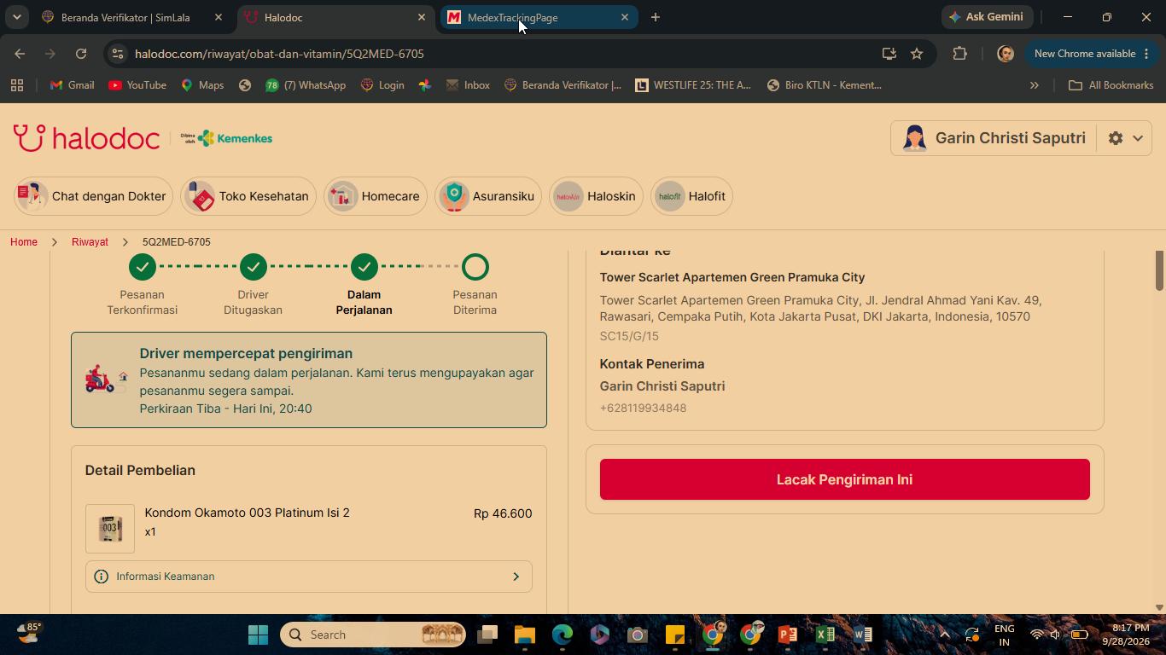Open Chat dengan Dokter
This screenshot has width=1166, height=655.
(x=92, y=196)
